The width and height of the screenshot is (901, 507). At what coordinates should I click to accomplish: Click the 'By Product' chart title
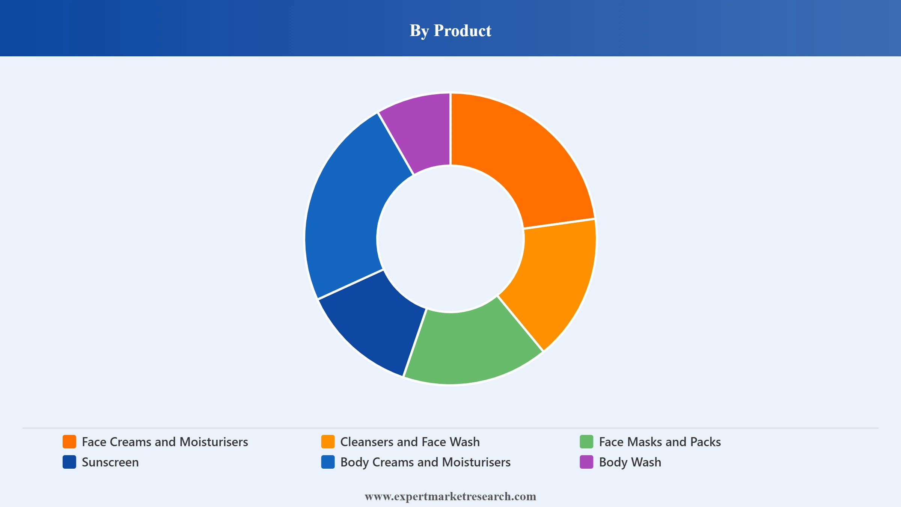[x=450, y=30]
